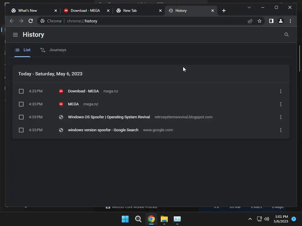Switch to the Download - MEGA tab
302x226 pixels.
[x=86, y=11]
